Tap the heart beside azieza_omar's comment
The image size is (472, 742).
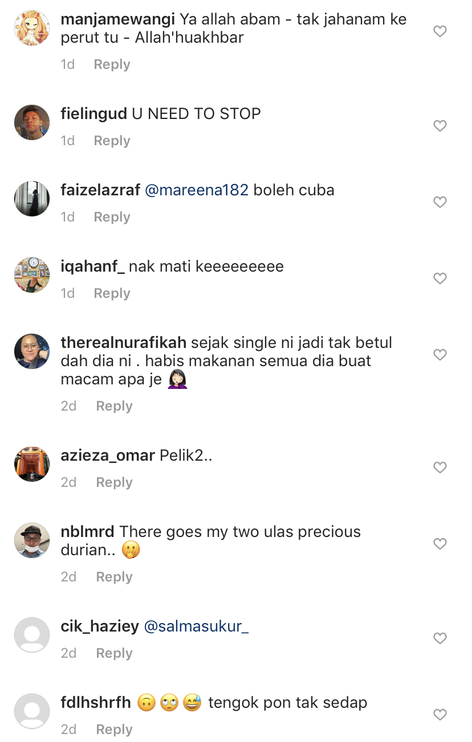[440, 468]
